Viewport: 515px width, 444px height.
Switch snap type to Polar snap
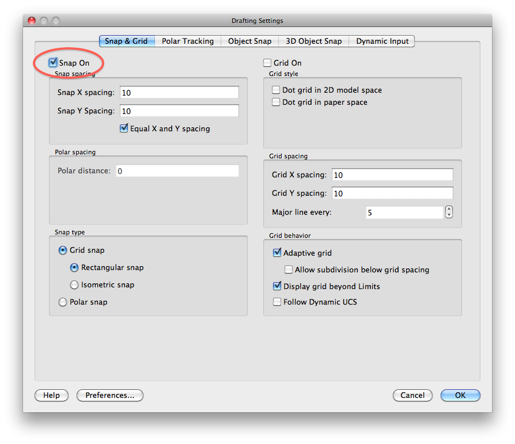pos(62,302)
